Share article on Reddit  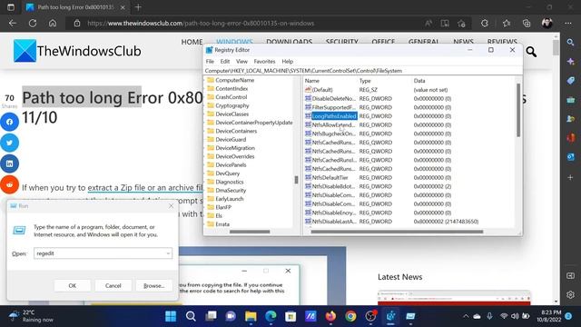point(9,184)
